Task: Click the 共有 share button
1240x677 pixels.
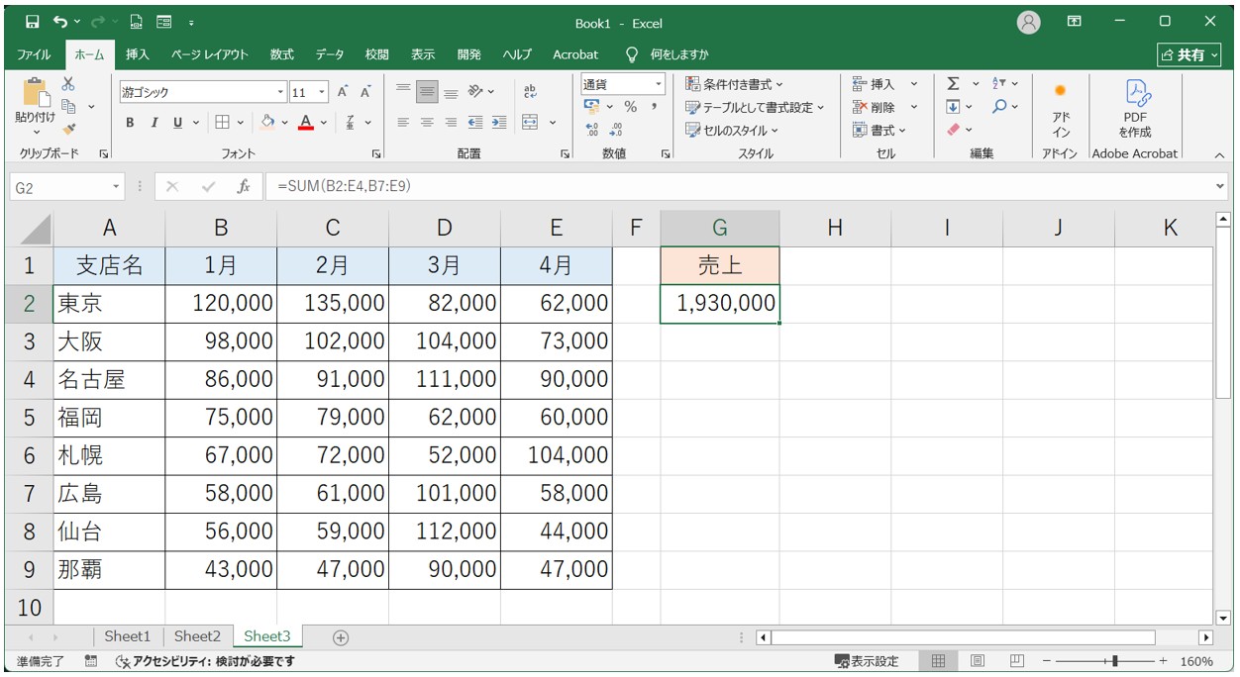Action: tap(1190, 54)
